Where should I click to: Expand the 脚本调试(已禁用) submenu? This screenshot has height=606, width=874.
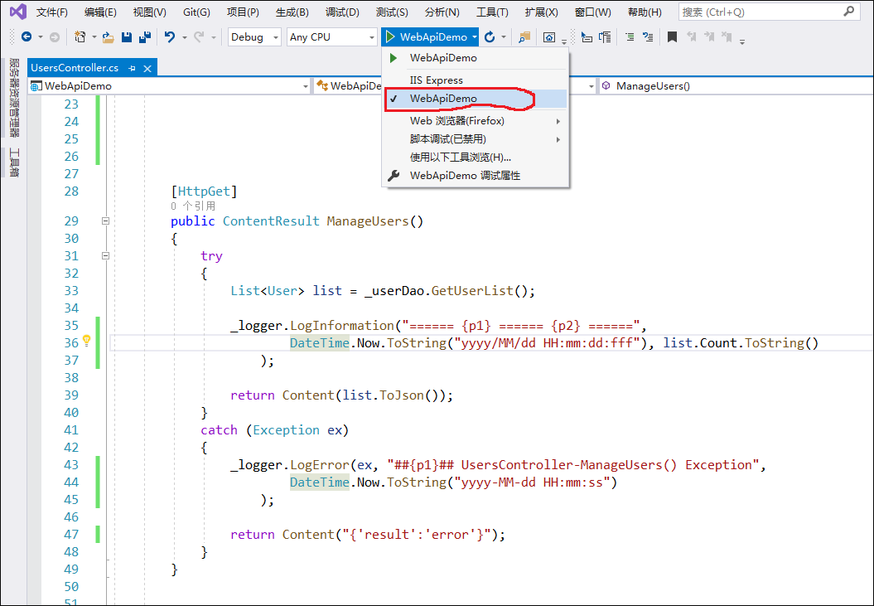[x=476, y=139]
